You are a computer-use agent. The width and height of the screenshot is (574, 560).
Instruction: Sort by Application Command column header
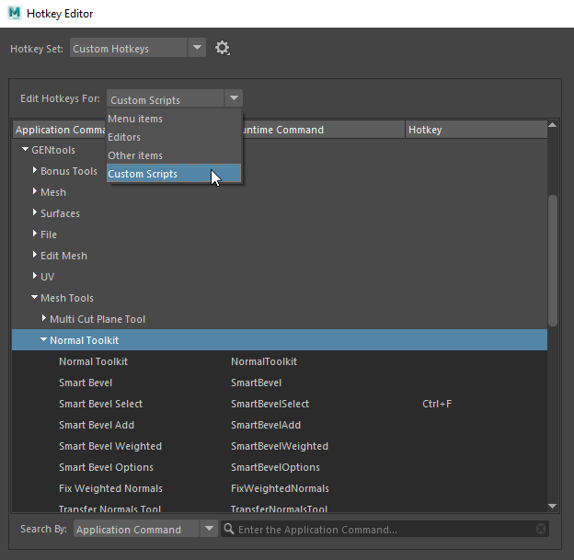click(x=60, y=130)
